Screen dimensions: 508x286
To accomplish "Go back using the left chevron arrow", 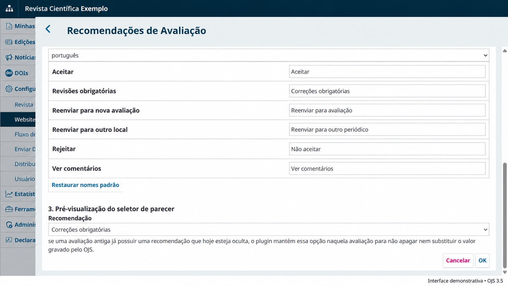I will click(48, 29).
